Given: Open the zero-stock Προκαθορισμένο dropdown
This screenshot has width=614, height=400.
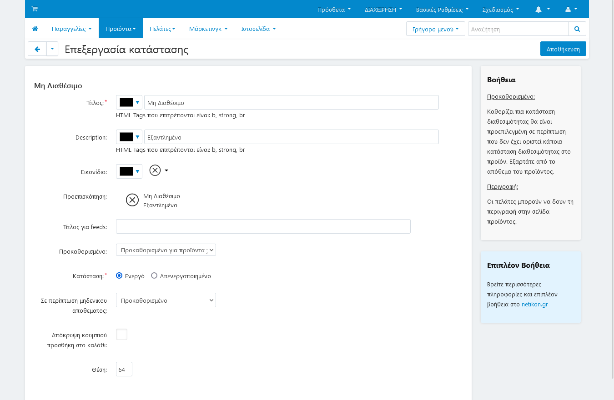Looking at the screenshot, I should [x=166, y=300].
